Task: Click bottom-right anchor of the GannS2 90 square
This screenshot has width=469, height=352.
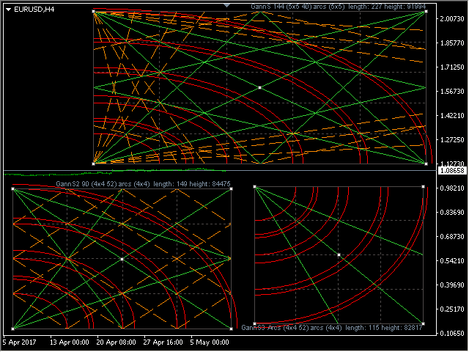Action: (x=232, y=329)
